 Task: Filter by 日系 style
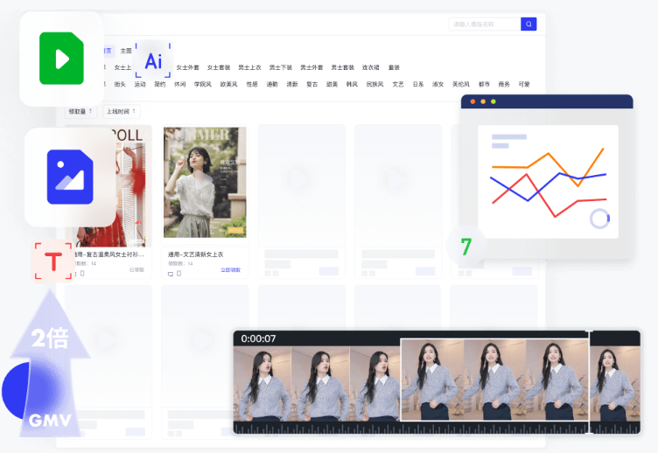tap(418, 84)
